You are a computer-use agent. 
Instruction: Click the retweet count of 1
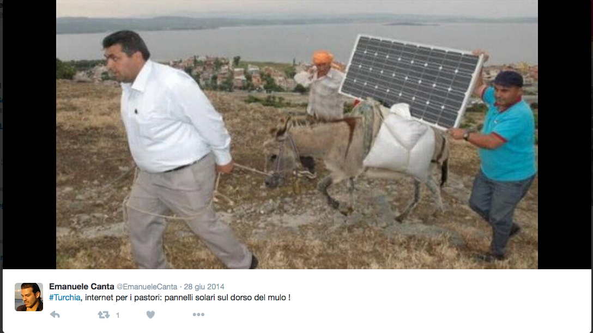pyautogui.click(x=118, y=315)
